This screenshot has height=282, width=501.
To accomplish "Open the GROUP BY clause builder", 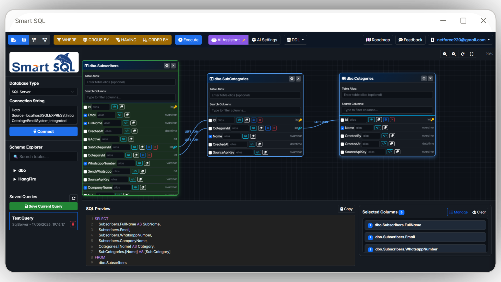I will (x=96, y=40).
